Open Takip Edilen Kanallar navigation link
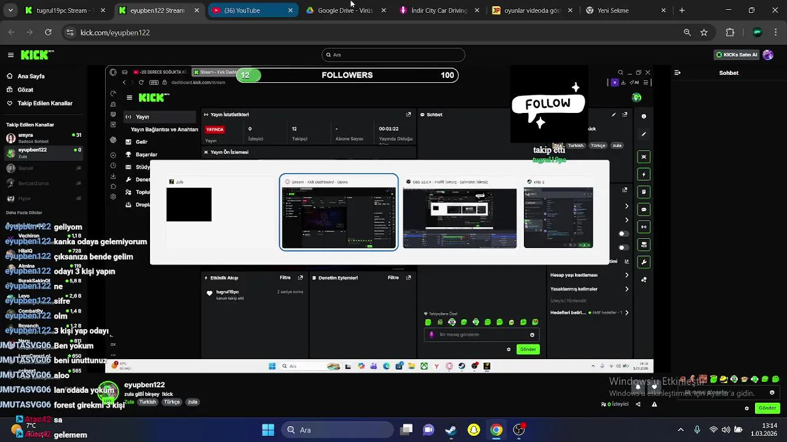787x442 pixels. point(39,103)
